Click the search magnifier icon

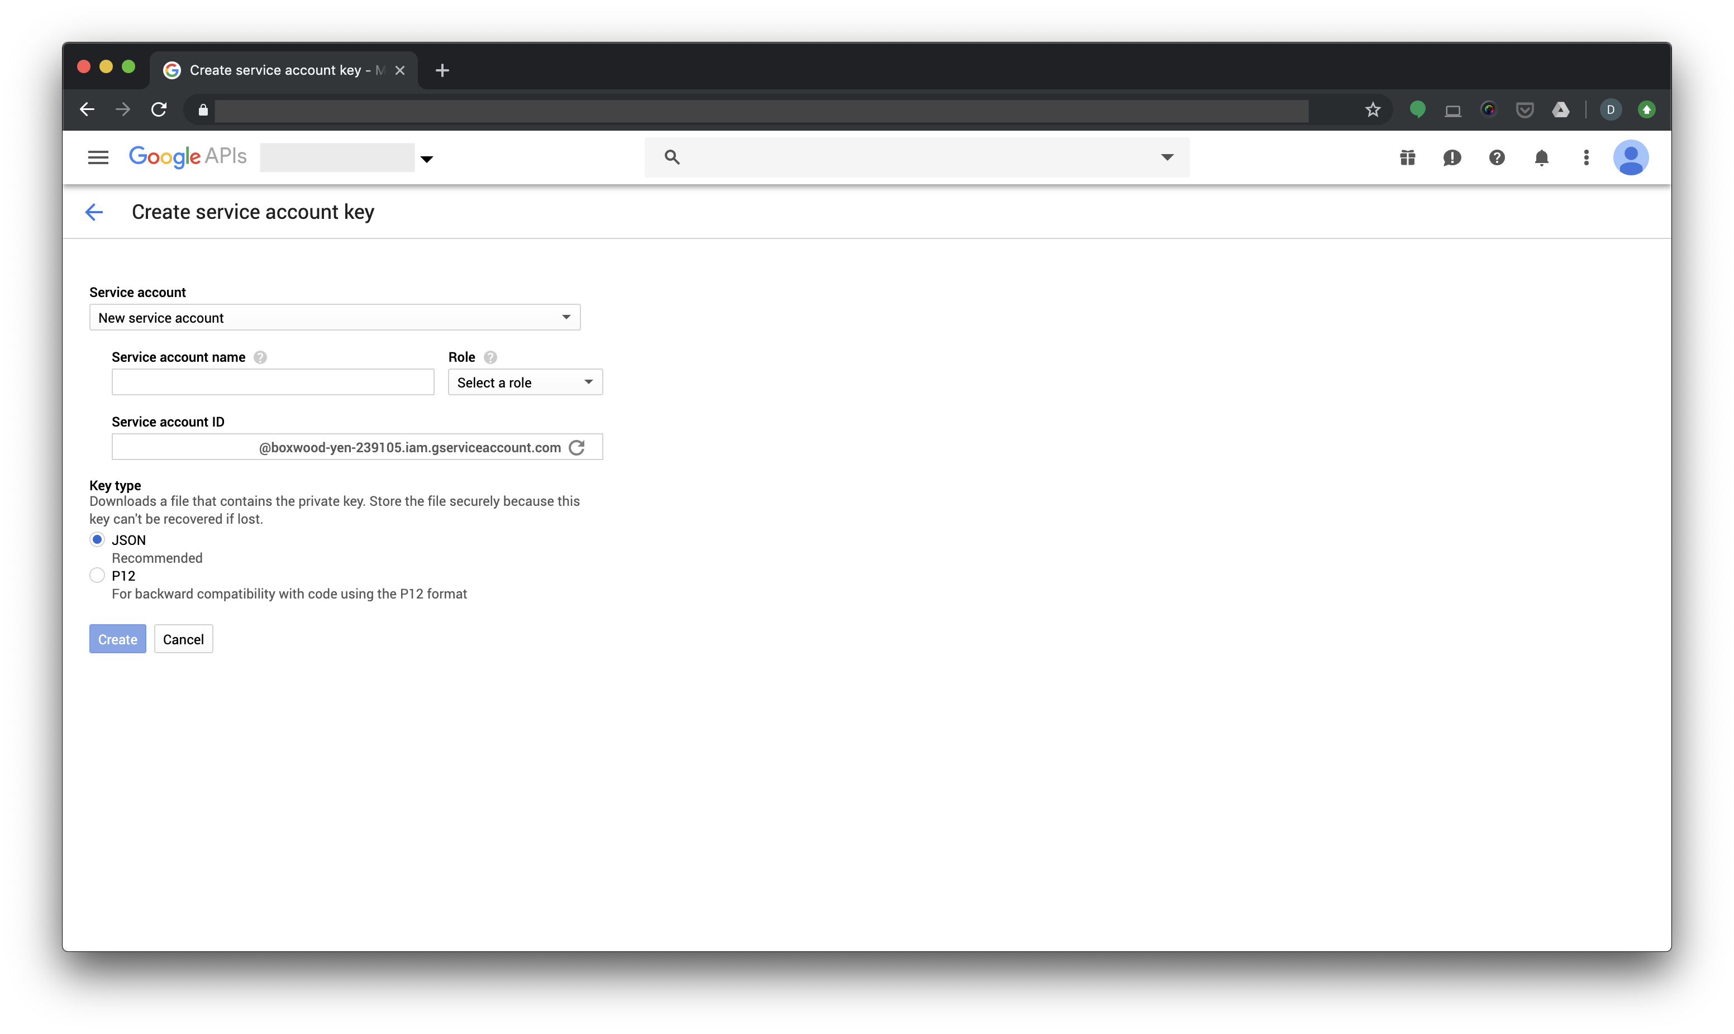tap(673, 156)
